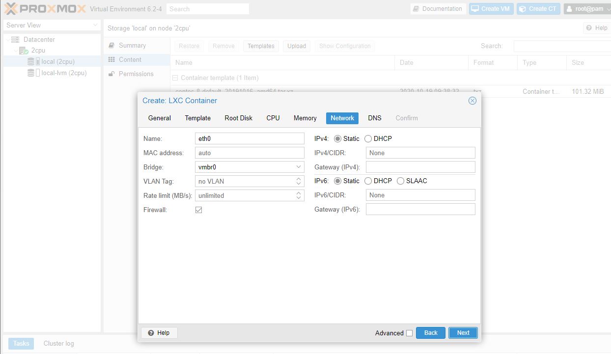Image resolution: width=611 pixels, height=354 pixels.
Task: Close the Create LXC Container dialog
Action: point(472,101)
